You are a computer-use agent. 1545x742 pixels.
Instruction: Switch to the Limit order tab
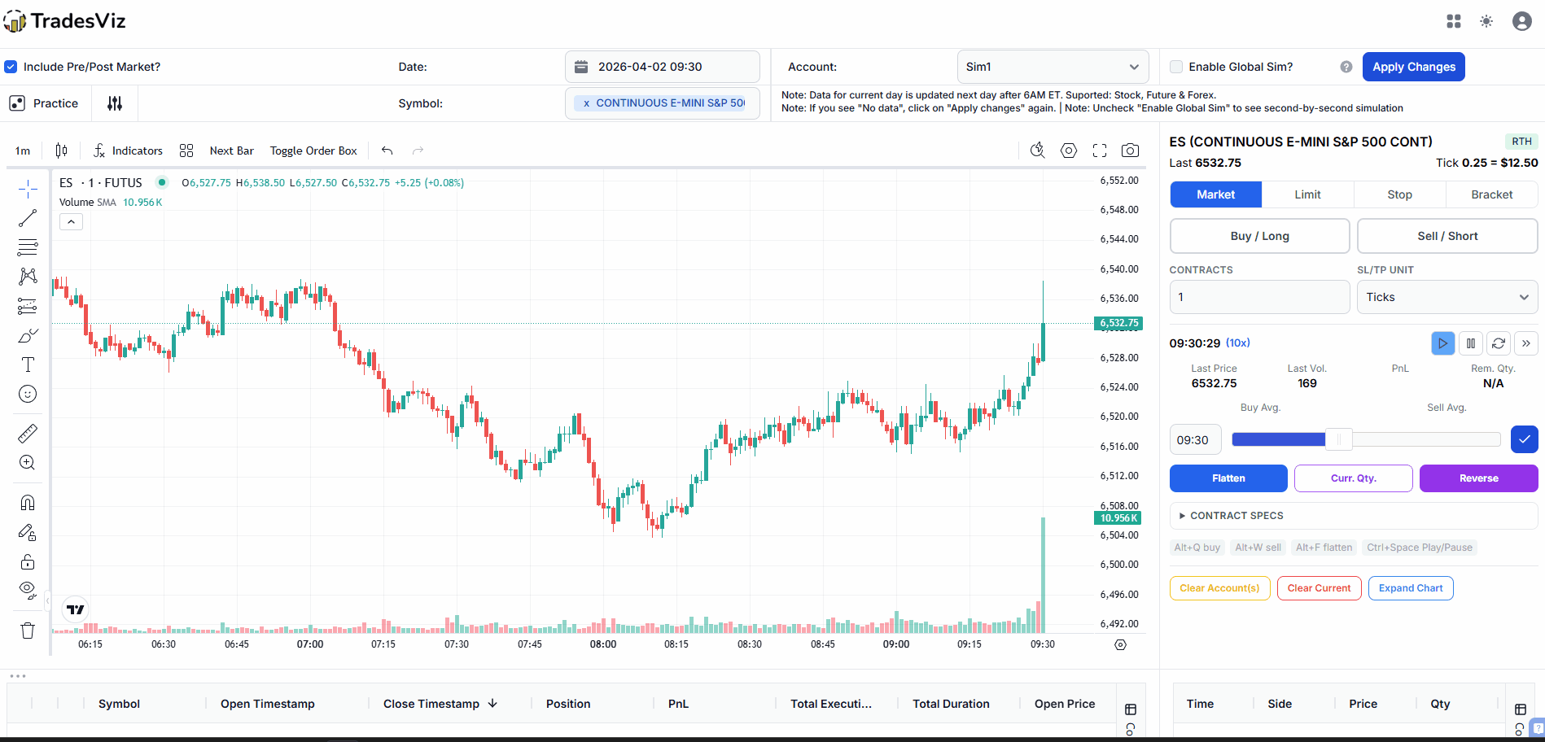coord(1307,194)
